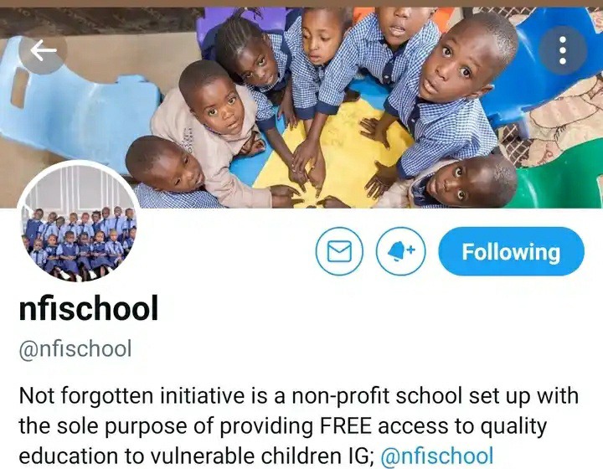Tap the bio text starting 'Not forgotten initiative'

[298, 426]
